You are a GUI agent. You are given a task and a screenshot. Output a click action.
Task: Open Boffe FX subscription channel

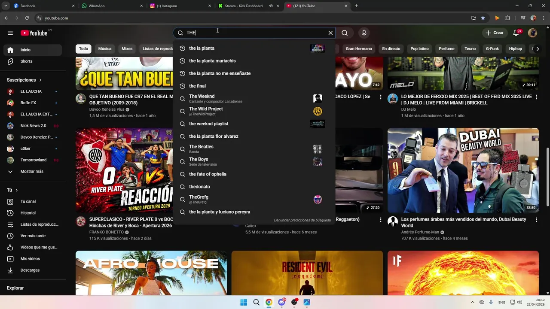tap(33, 103)
